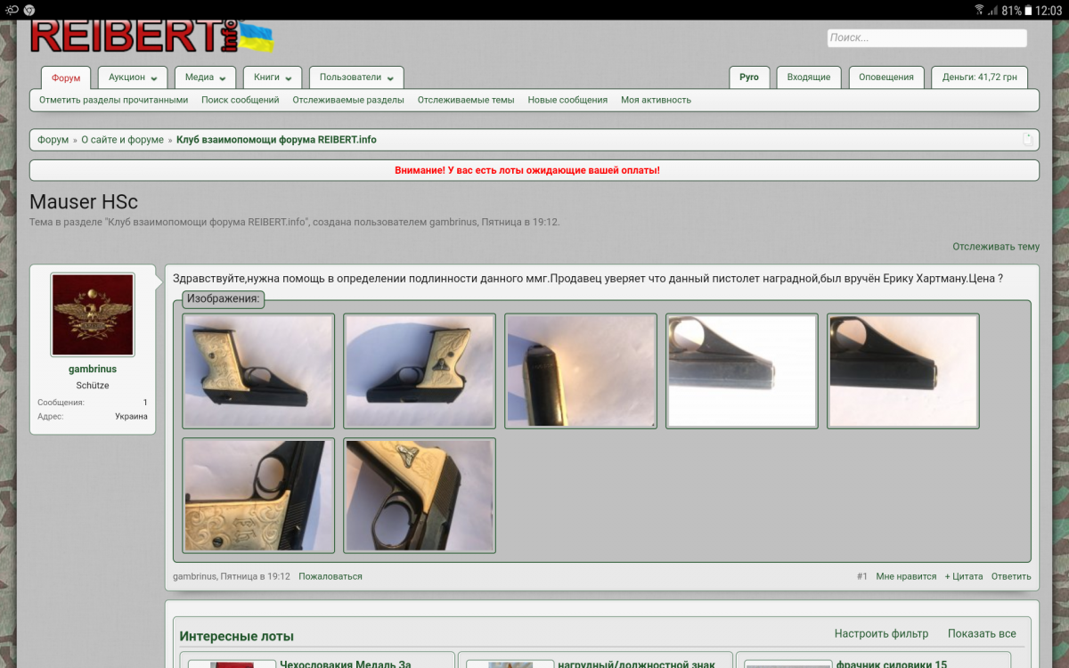Click Отслеживать тему link
The height and width of the screenshot is (668, 1069).
click(x=995, y=247)
